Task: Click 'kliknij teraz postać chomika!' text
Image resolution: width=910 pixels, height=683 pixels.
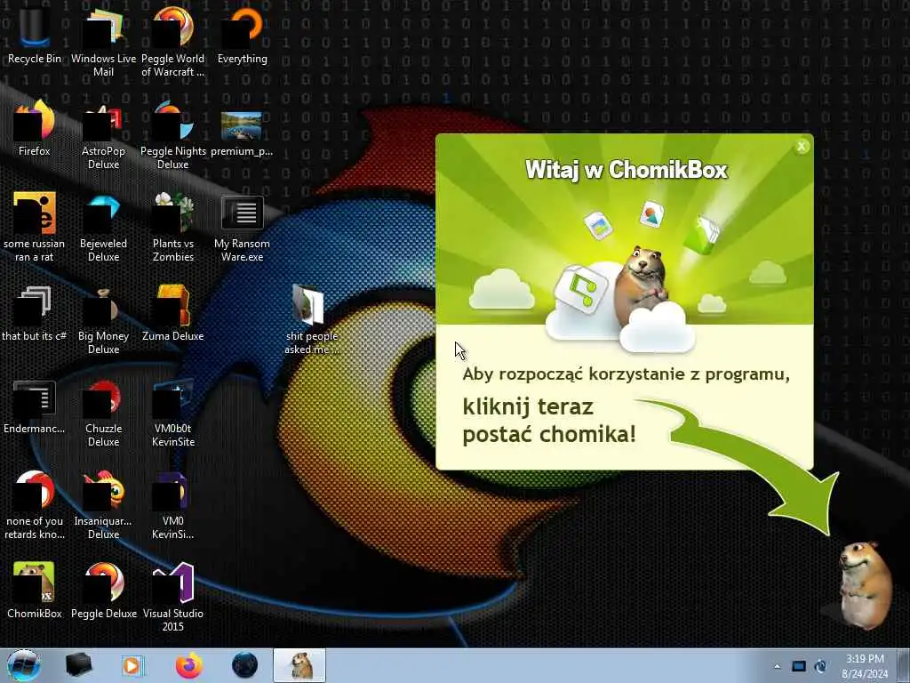Action: pos(549,421)
